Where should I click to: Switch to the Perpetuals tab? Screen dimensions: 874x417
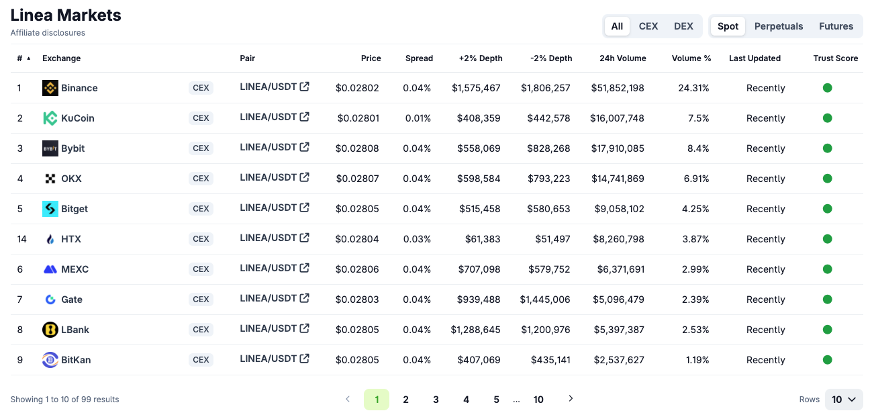778,26
